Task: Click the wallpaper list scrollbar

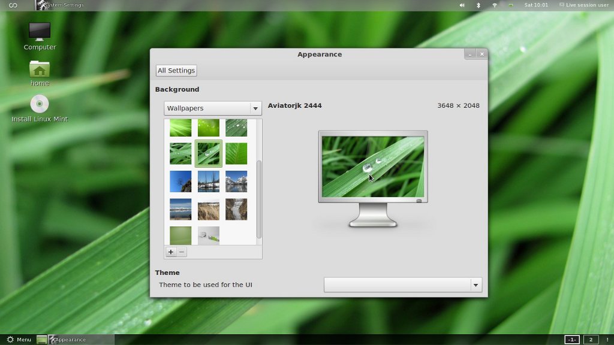Action: (x=259, y=199)
